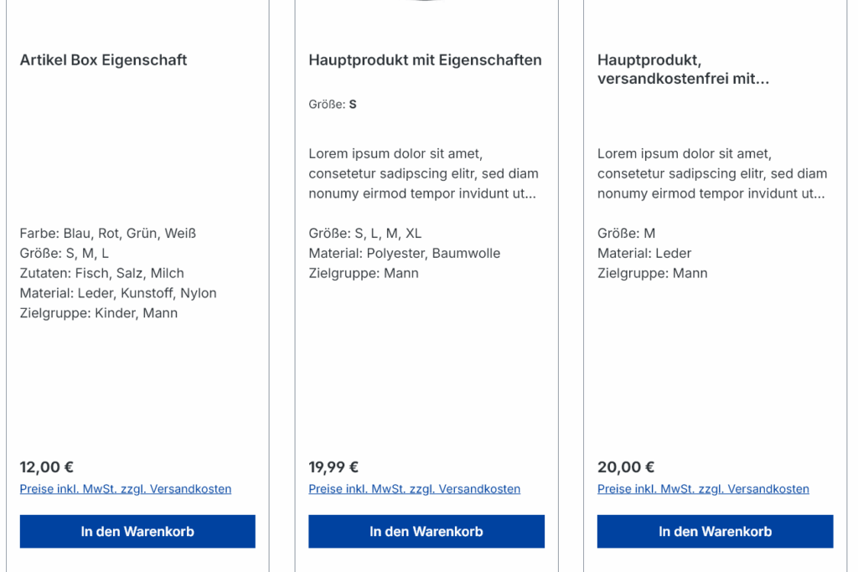Click Lorem ipsum description in right card
The width and height of the screenshot is (858, 572).
point(712,173)
